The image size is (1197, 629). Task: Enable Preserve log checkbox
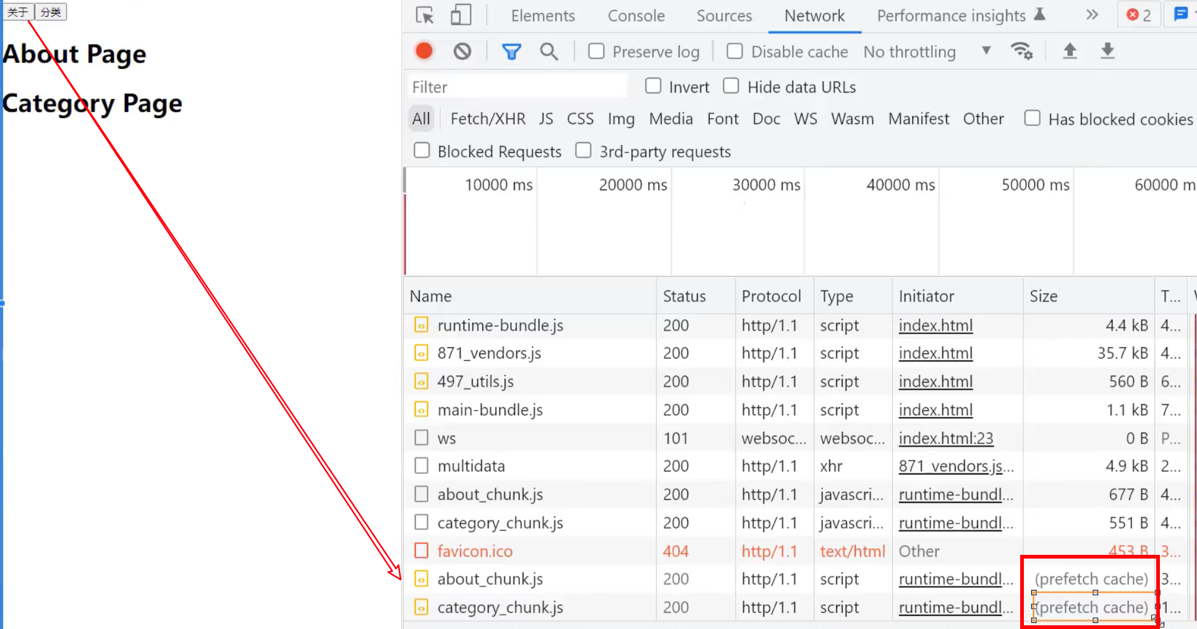click(596, 51)
